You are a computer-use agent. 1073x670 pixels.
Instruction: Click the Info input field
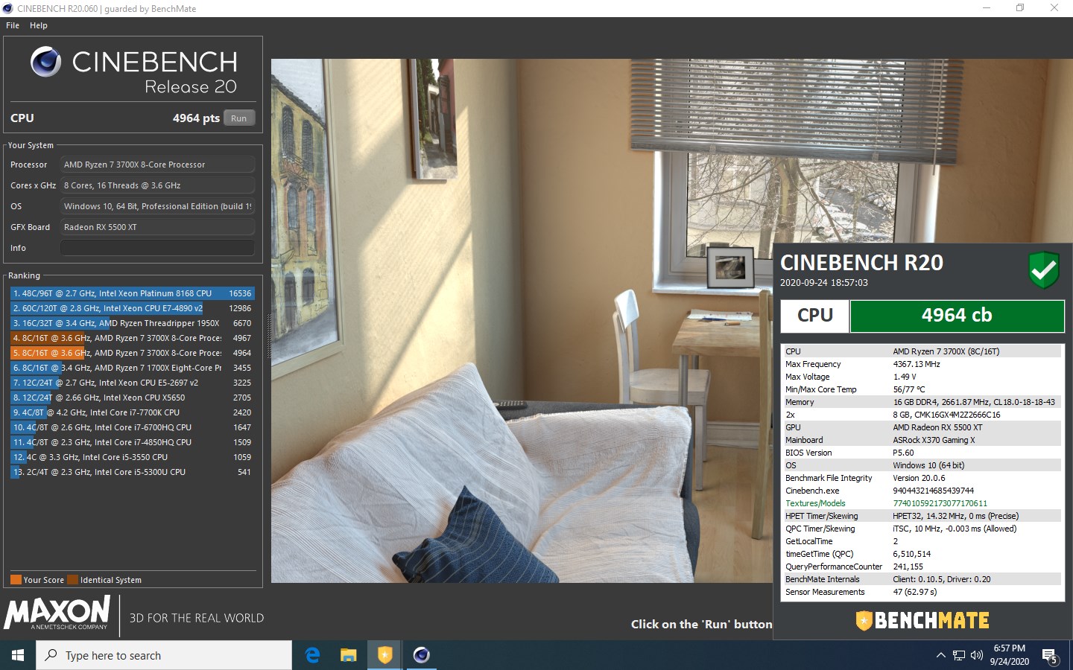[x=157, y=248]
